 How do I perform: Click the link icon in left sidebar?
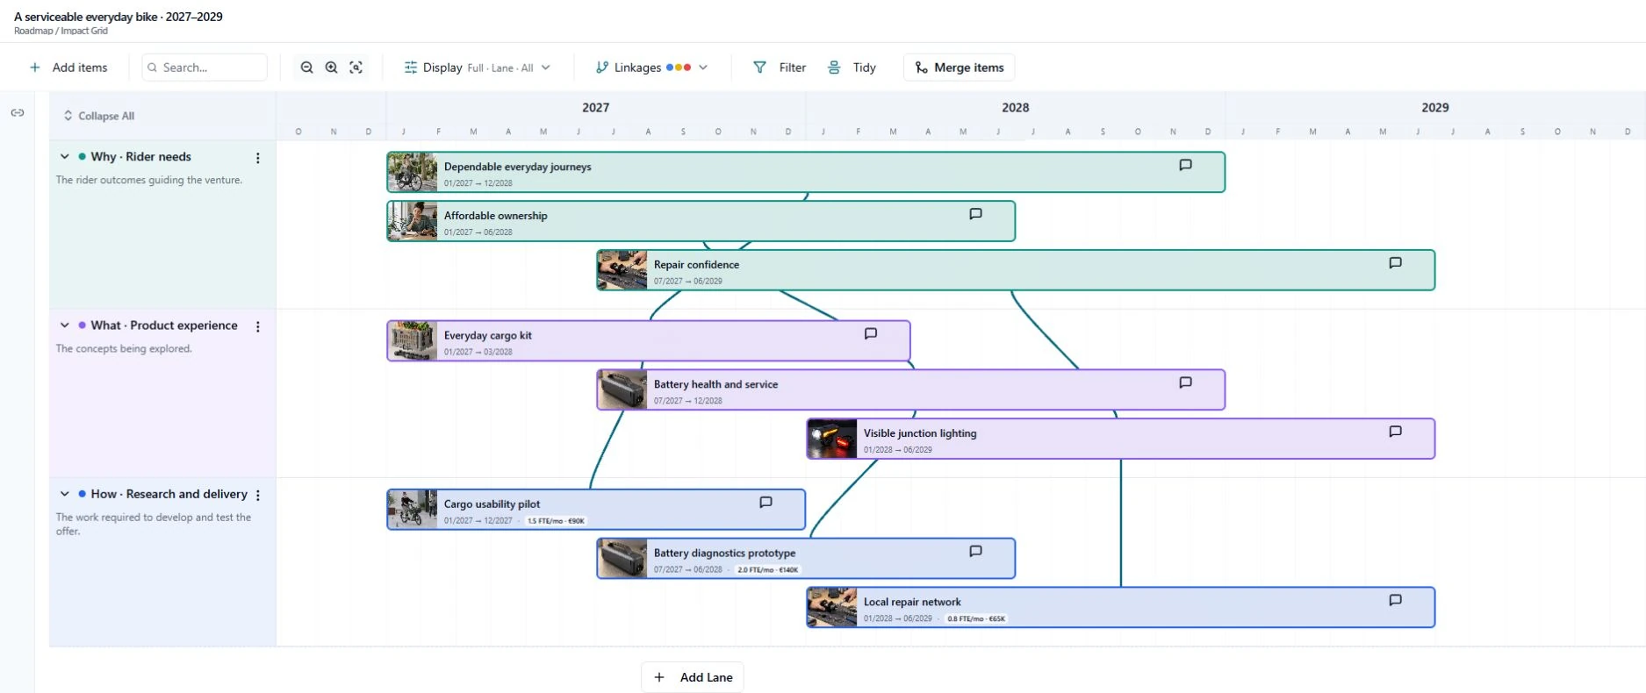coord(18,113)
